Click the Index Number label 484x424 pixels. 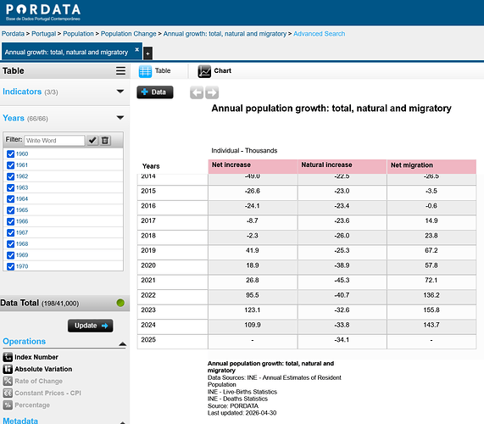(x=36, y=357)
